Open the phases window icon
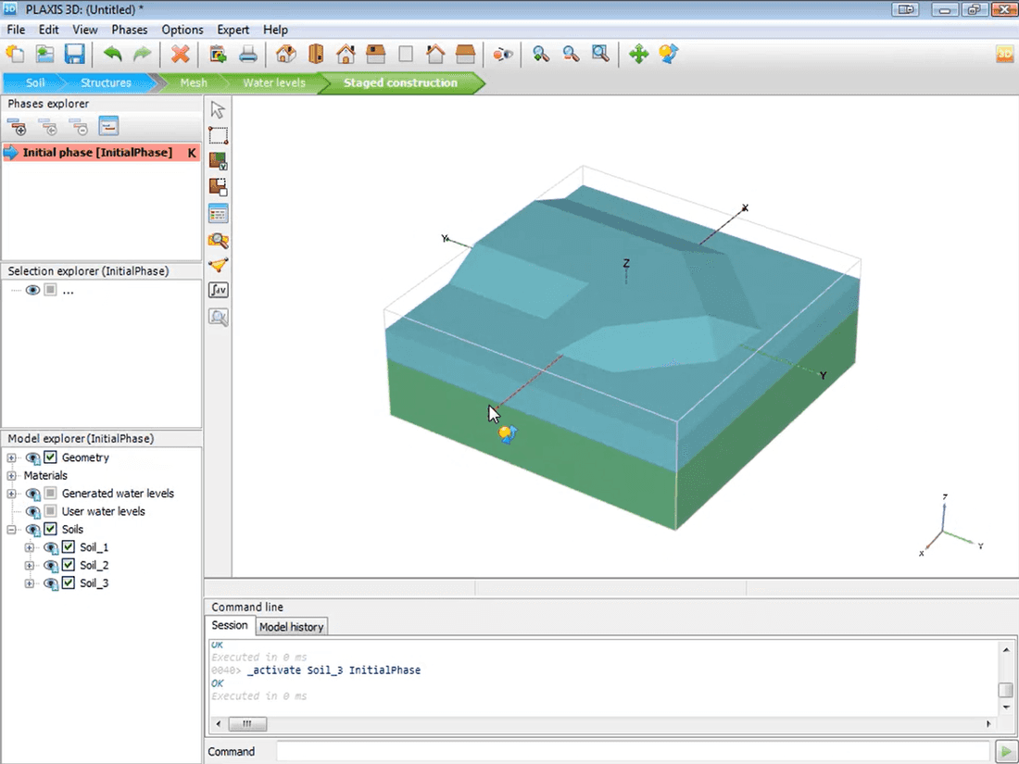The width and height of the screenshot is (1019, 764). (108, 125)
